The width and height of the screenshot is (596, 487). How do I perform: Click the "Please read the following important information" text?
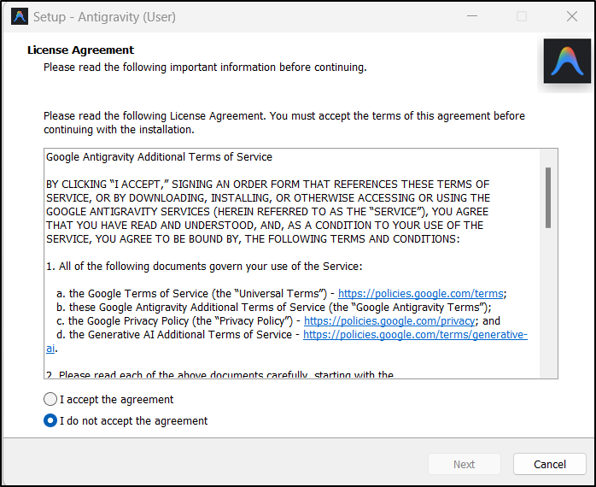click(205, 67)
